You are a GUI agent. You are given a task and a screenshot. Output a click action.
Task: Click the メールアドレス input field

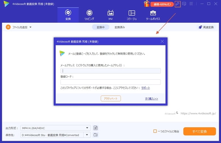[x=110, y=71]
